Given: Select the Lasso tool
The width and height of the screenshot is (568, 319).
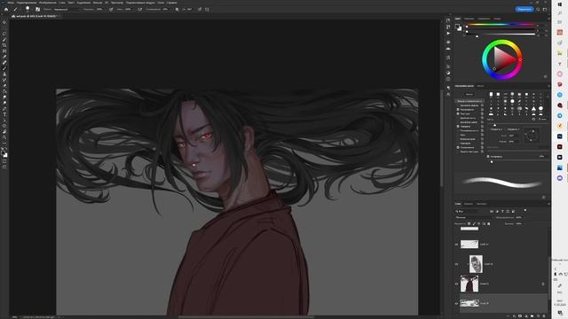Looking at the screenshot, I should [4, 34].
